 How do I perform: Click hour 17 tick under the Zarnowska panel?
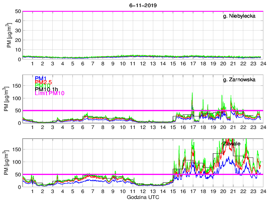pos(193,127)
